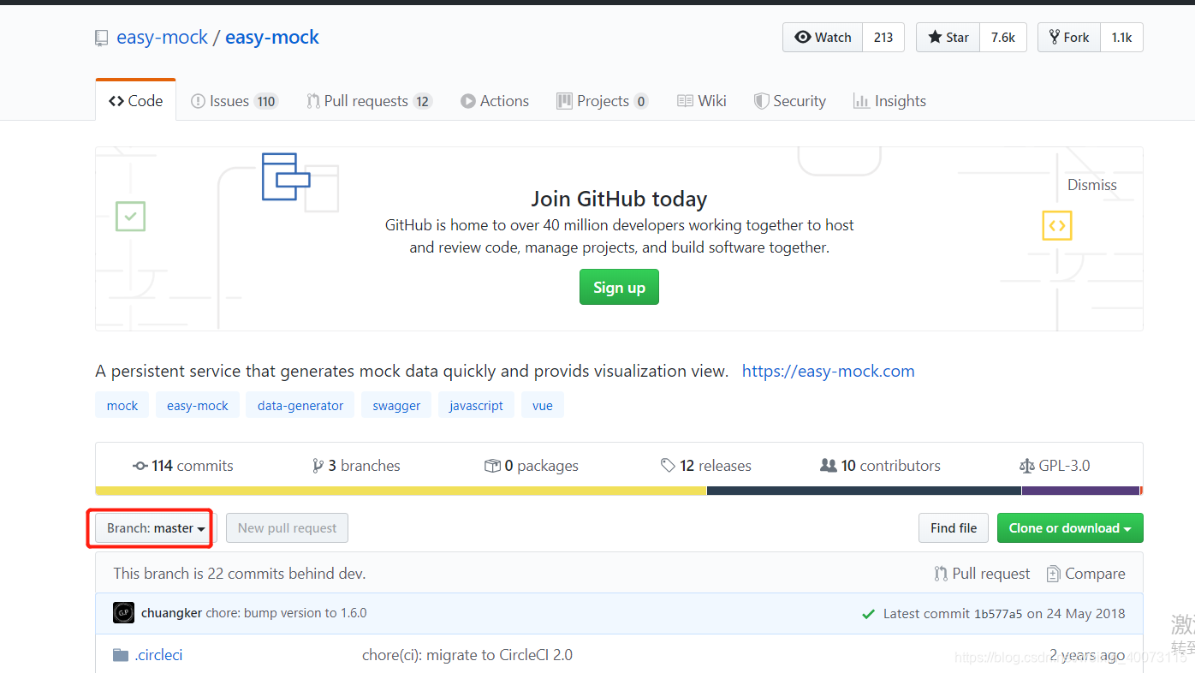
Task: Select the Code tab
Action: click(x=135, y=100)
